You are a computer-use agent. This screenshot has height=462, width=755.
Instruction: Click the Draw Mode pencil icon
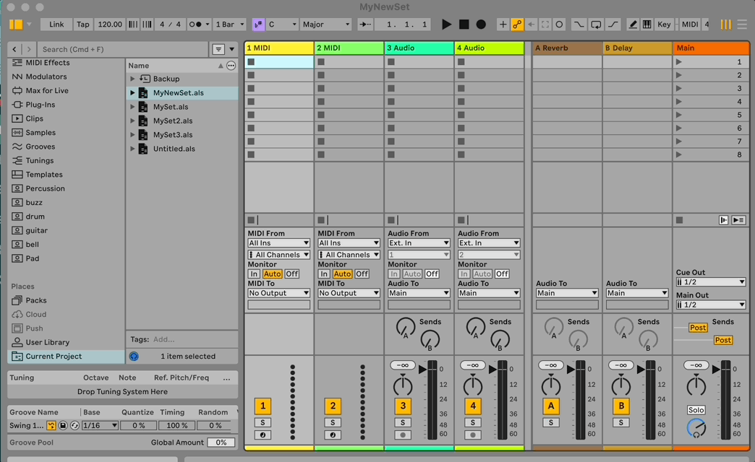point(633,25)
